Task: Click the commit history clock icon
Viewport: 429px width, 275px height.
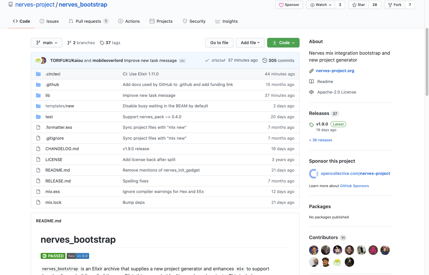Action: [x=265, y=61]
